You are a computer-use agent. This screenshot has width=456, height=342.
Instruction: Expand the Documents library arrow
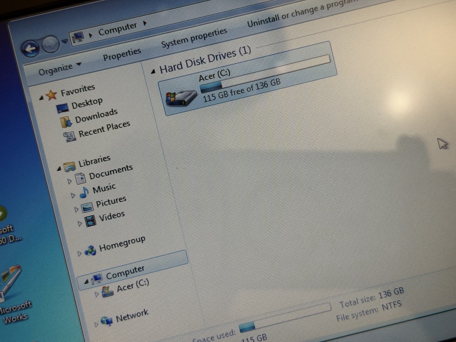(x=69, y=181)
